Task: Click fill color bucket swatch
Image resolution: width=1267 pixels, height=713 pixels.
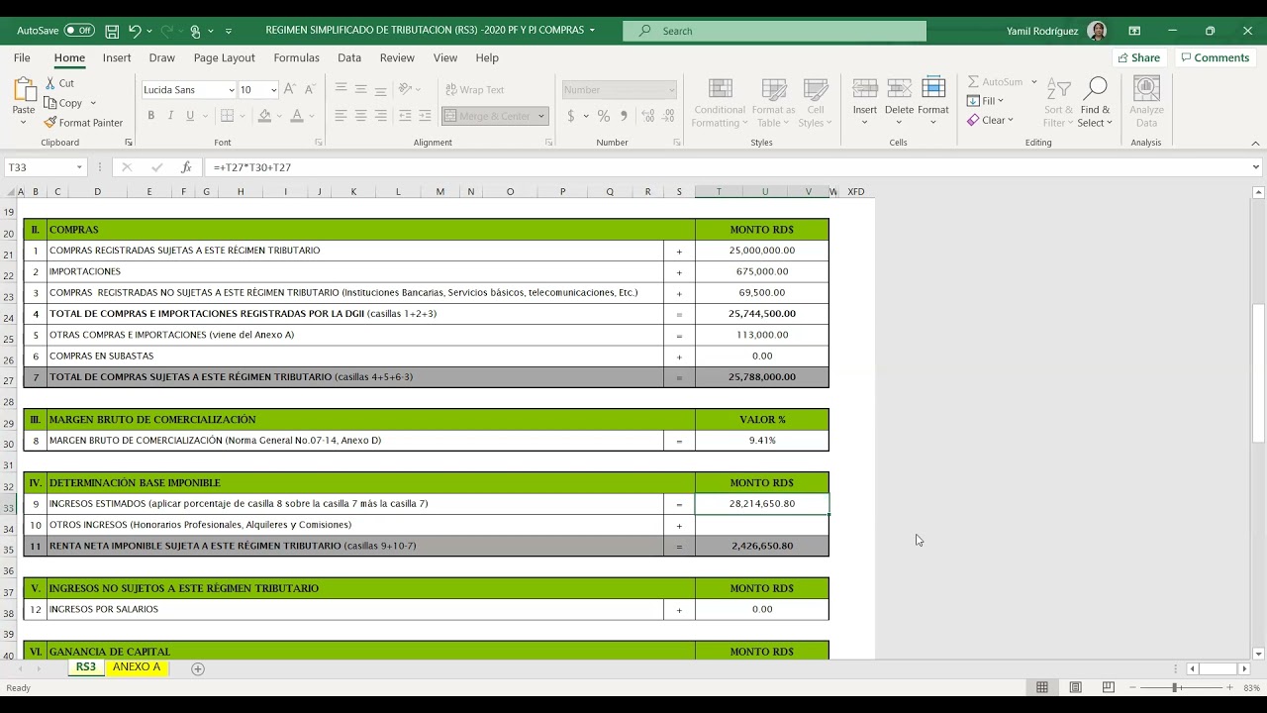Action: point(263,116)
